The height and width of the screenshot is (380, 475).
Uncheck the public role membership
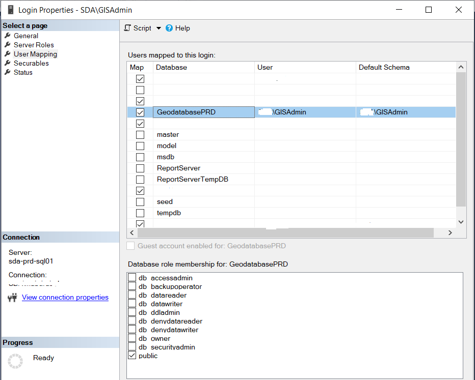[132, 355]
